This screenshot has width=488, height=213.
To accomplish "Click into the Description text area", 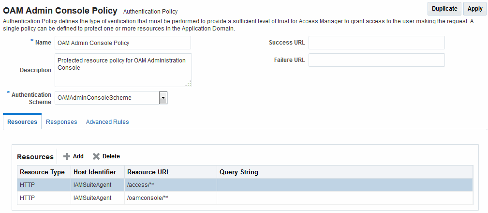I will coord(123,70).
